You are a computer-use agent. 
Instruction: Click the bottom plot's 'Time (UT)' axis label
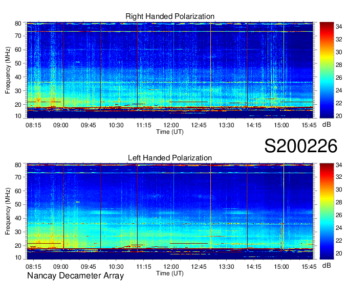point(170,273)
